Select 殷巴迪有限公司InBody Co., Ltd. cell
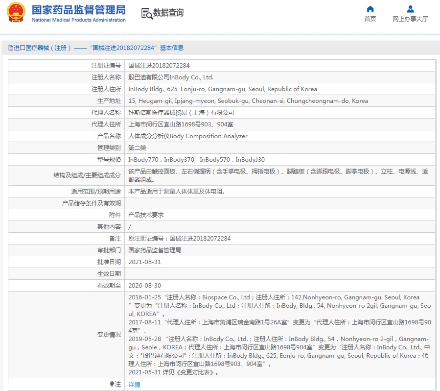Screen dimensions: 440x391 (171, 77)
